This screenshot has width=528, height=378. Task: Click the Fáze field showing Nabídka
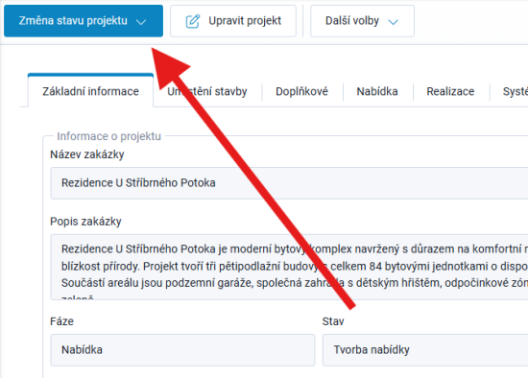coord(182,350)
